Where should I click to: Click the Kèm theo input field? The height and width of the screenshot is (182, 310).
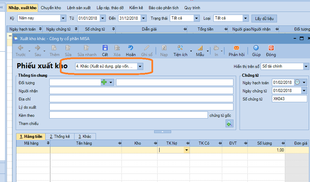click(x=129, y=115)
